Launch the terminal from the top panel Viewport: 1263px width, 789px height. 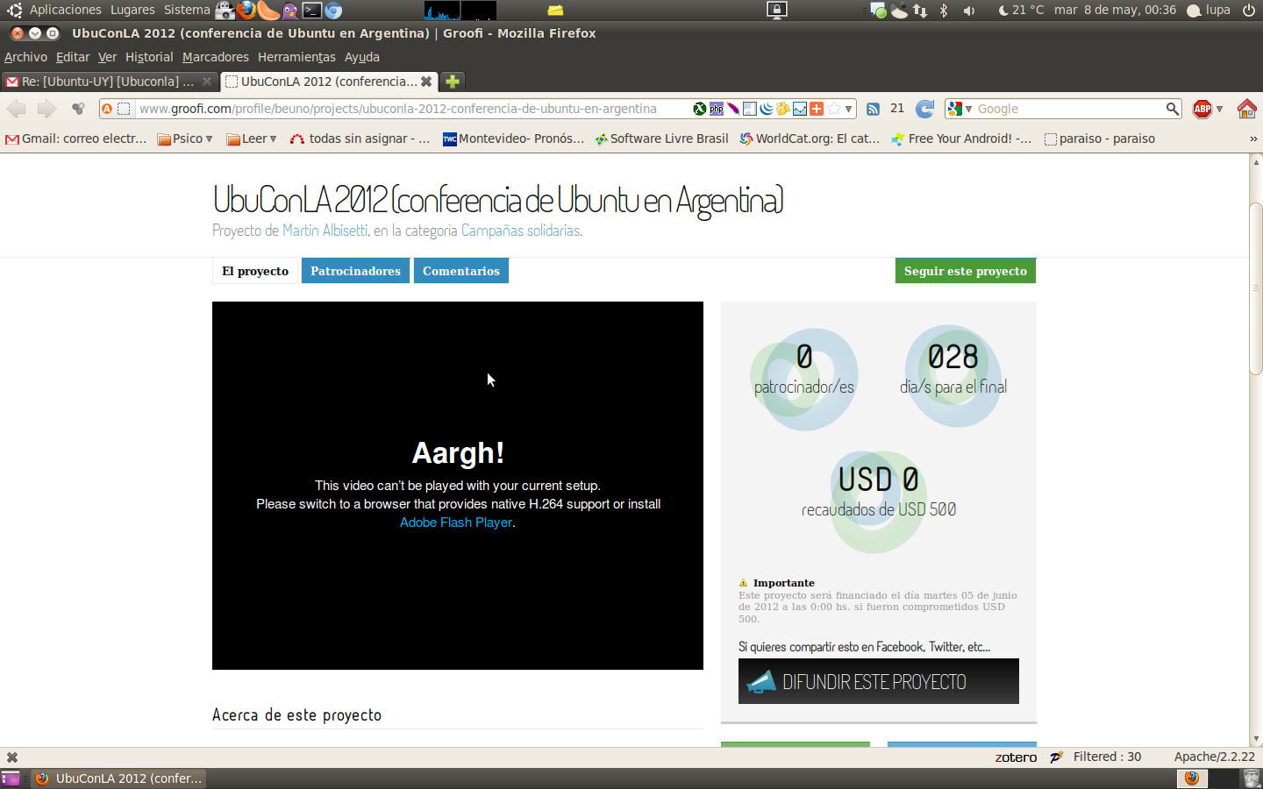pyautogui.click(x=312, y=11)
